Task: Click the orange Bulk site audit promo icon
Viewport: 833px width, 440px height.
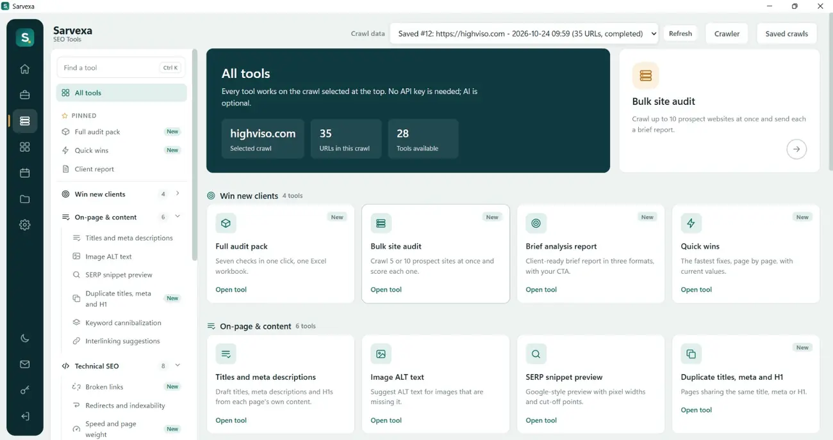Action: pos(645,75)
